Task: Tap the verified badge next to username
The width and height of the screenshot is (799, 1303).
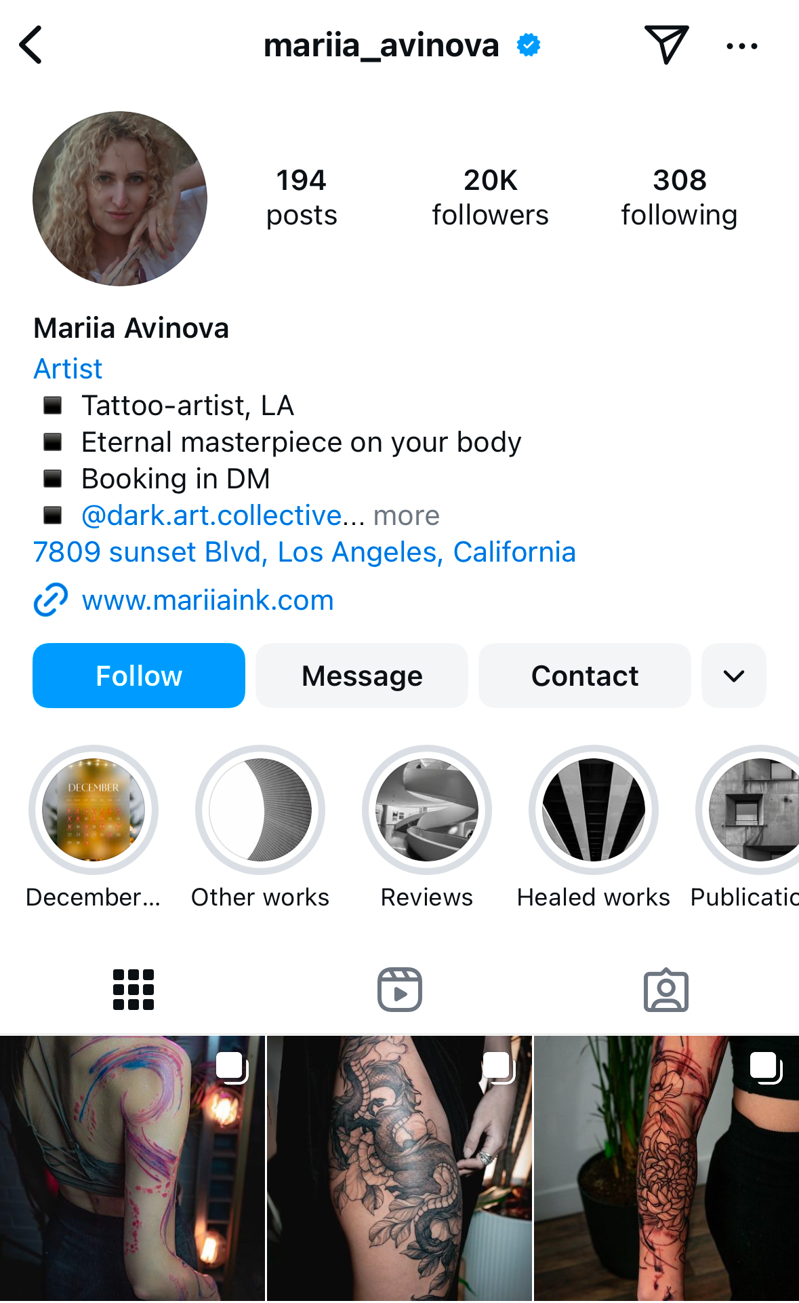Action: point(529,45)
